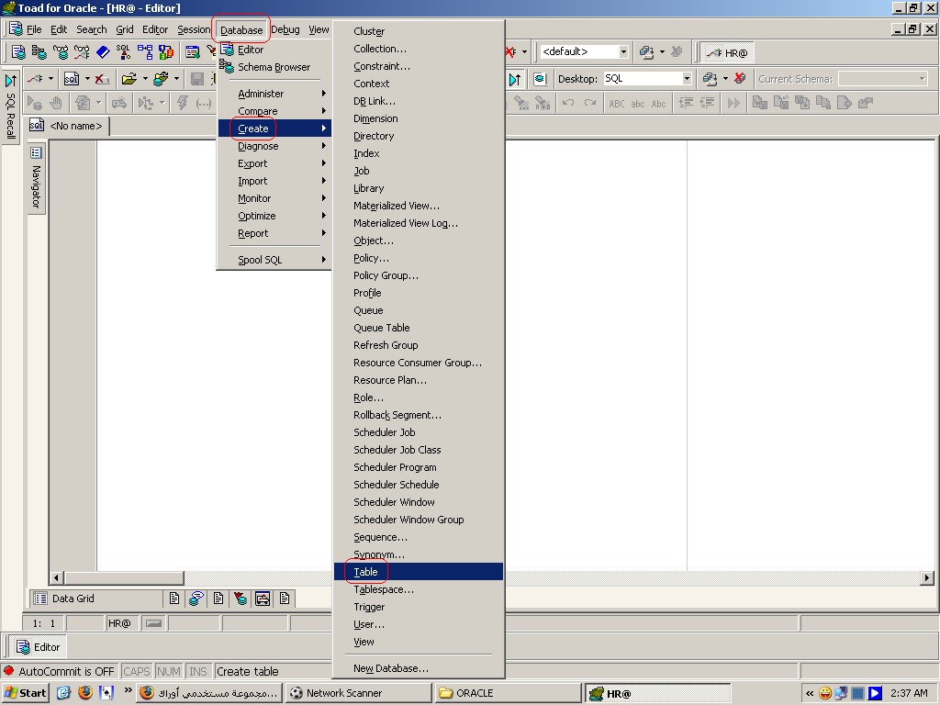Select Schema Browser in Database menu

click(274, 67)
